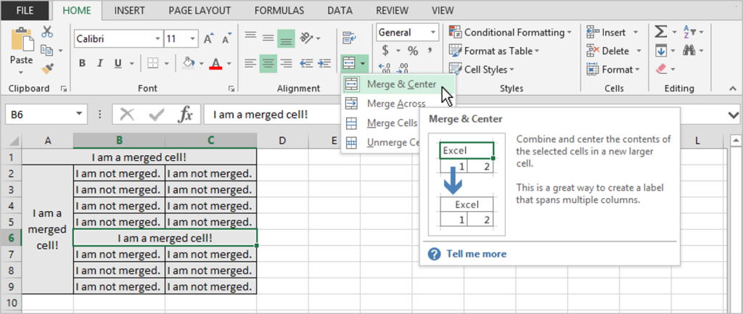Switch to the PAGE LAYOUT tab
This screenshot has height=314, width=743.
[200, 10]
